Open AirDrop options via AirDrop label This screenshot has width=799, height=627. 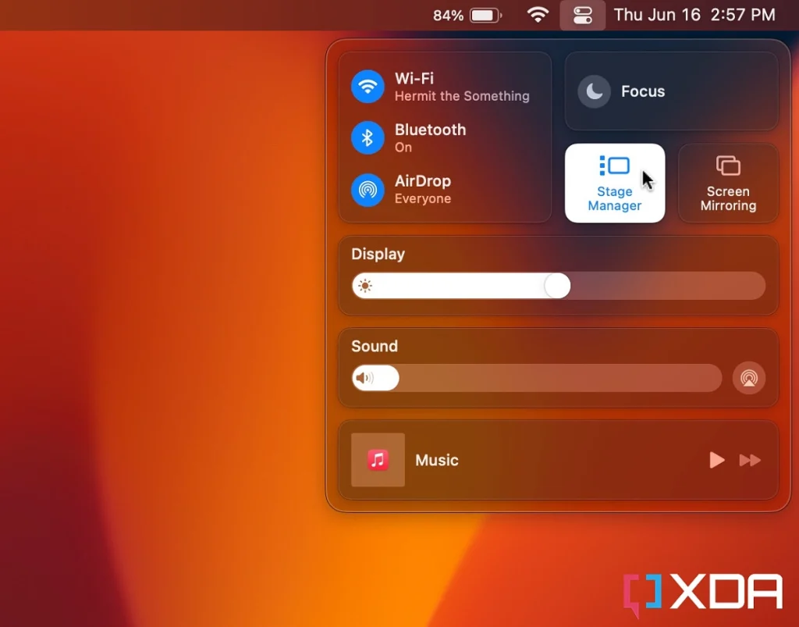(422, 181)
